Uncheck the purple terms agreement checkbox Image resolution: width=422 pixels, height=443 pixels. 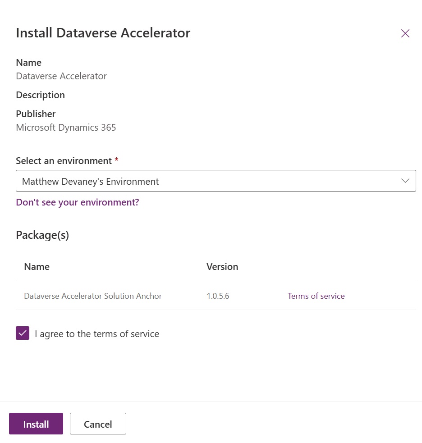pos(23,333)
